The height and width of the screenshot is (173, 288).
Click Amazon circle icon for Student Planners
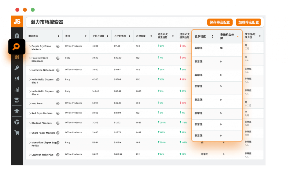point(58,123)
